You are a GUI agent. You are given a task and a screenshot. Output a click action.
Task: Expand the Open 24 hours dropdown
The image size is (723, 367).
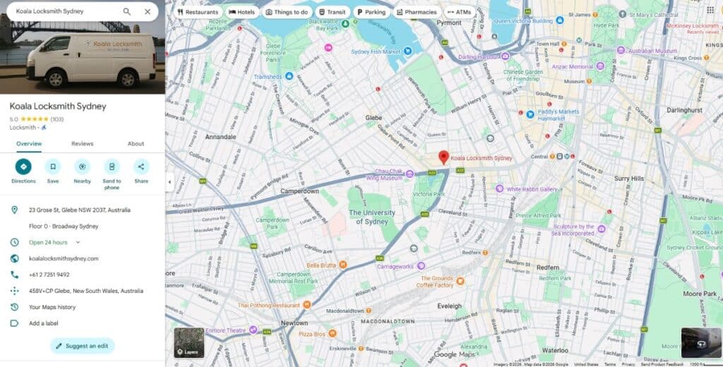pyautogui.click(x=78, y=242)
